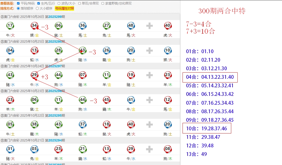The height and width of the screenshot is (165, 282).
Task: Click special number ball 40 in draw 2025299
Action: (168, 26)
